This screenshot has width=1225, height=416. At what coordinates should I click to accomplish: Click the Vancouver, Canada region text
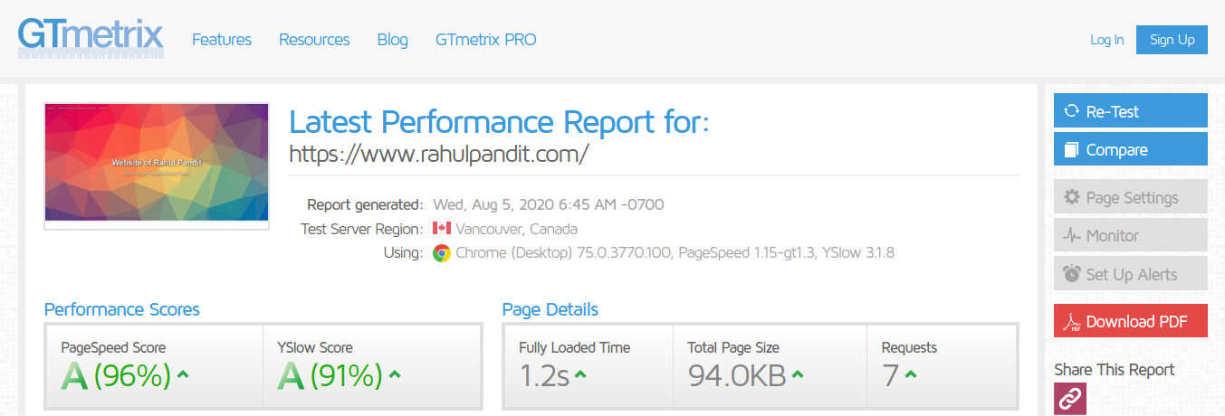tap(517, 229)
